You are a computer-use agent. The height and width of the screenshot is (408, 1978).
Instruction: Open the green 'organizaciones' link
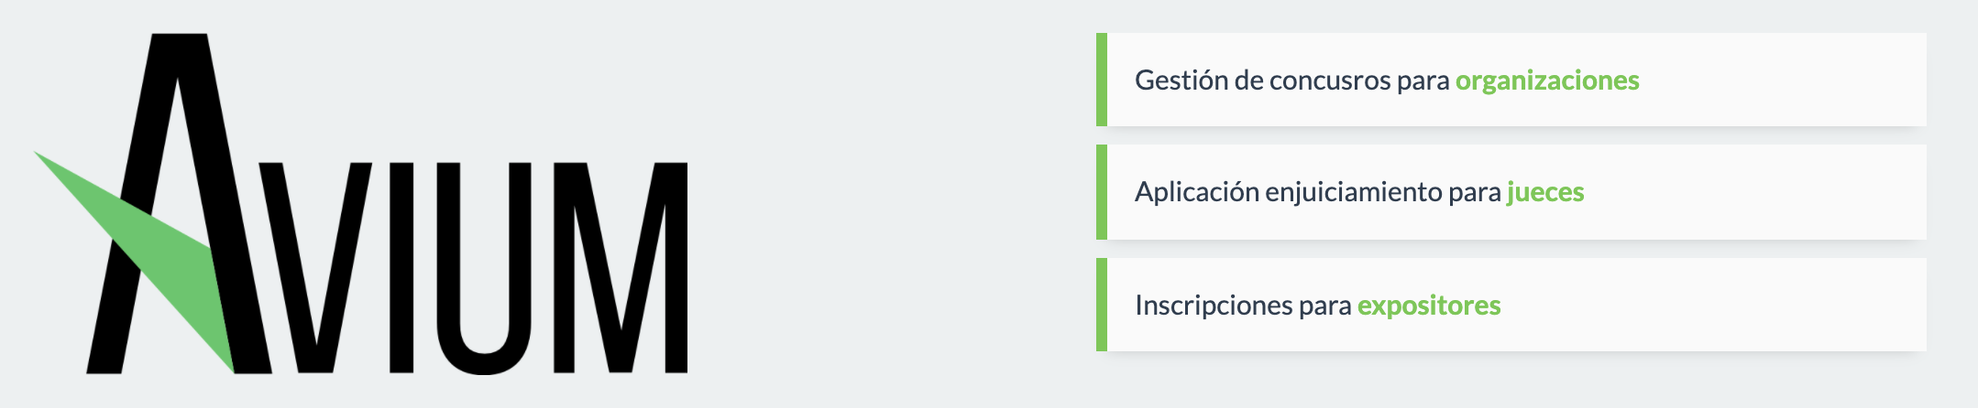(1546, 81)
